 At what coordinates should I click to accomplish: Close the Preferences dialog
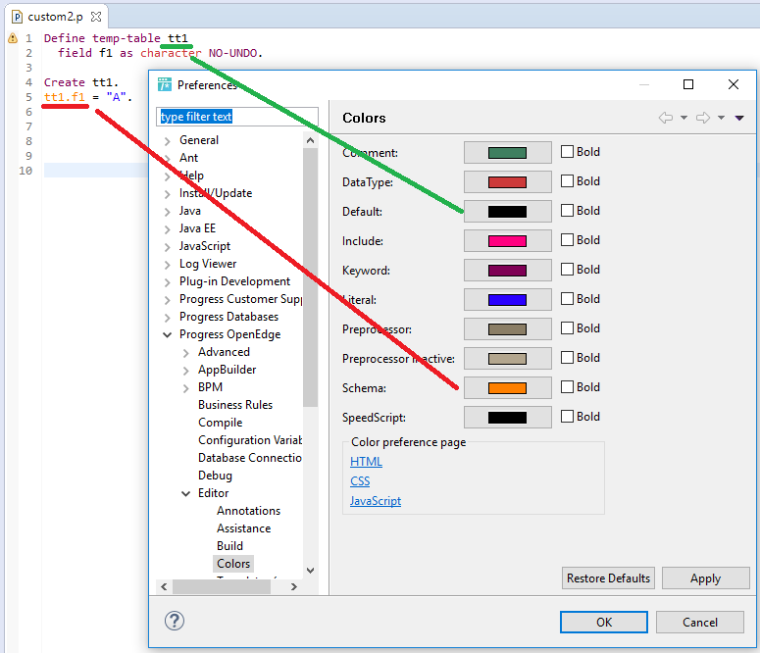pos(734,84)
